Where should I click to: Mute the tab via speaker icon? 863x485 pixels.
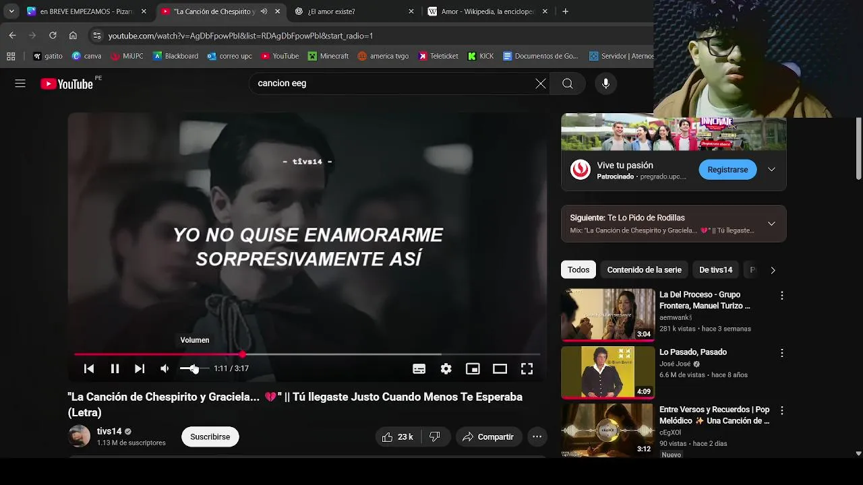pyautogui.click(x=264, y=11)
